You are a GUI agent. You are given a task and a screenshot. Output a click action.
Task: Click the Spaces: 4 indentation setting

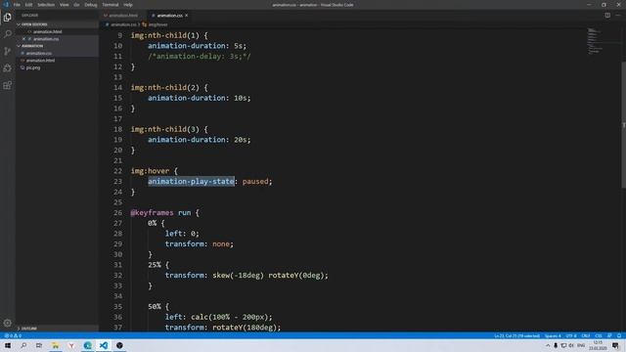coord(553,335)
